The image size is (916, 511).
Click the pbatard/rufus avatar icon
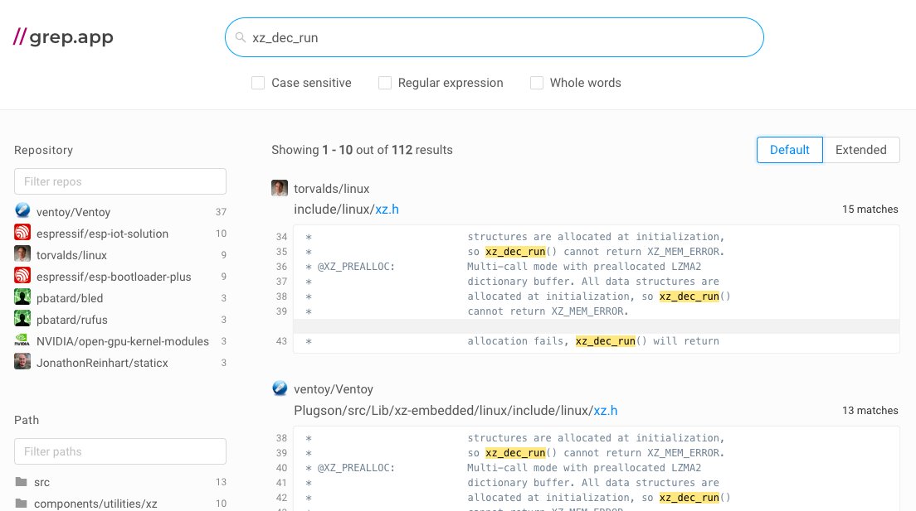pyautogui.click(x=22, y=319)
